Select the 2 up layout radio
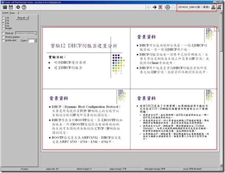The height and width of the screenshot is (173, 225). (3, 20)
